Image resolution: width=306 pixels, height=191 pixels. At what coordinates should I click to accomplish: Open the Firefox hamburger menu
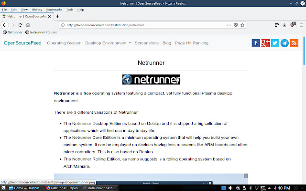pyautogui.click(x=302, y=25)
